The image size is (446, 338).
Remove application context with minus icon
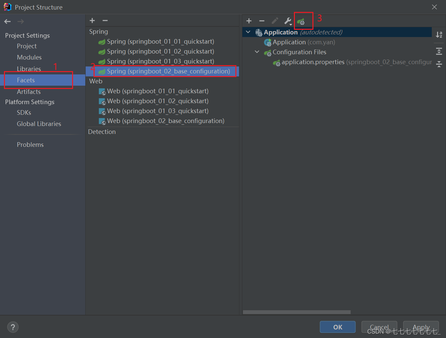262,21
